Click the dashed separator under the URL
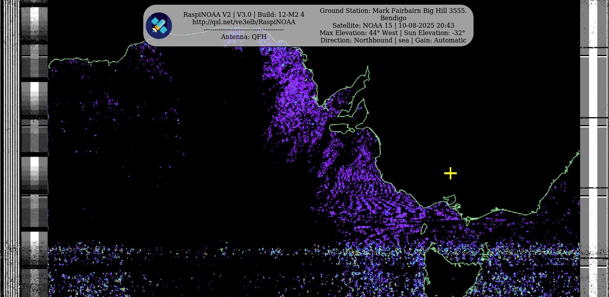The height and width of the screenshot is (297, 609). 244,30
